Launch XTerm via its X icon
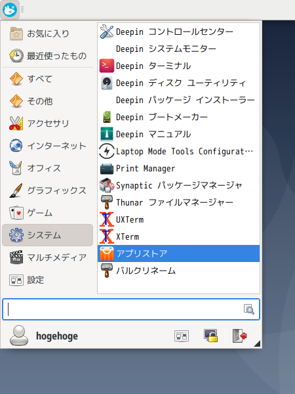295x394 pixels. (x=107, y=236)
